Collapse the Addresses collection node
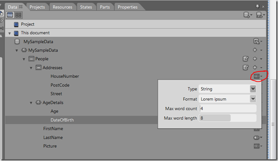 (x=31, y=68)
